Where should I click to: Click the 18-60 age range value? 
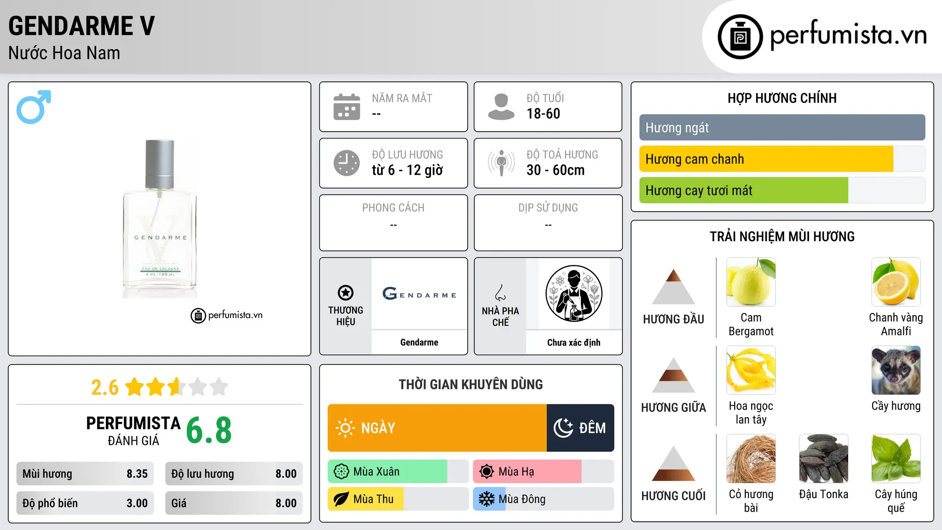[x=543, y=114]
